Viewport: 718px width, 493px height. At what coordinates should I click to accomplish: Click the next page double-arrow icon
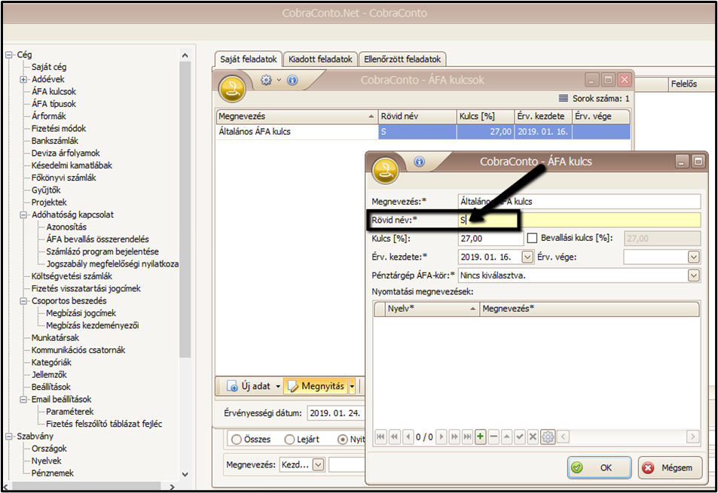pyautogui.click(x=454, y=437)
